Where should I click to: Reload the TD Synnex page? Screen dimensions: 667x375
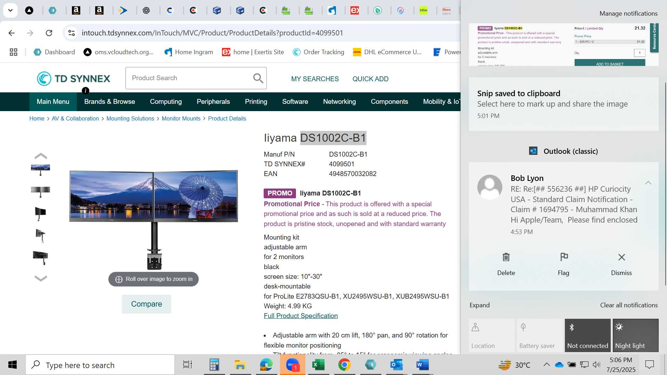[x=49, y=33]
